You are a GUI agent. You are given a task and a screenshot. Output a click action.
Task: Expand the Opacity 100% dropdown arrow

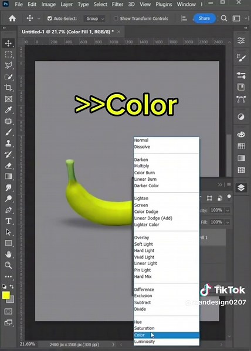pyautogui.click(x=228, y=210)
